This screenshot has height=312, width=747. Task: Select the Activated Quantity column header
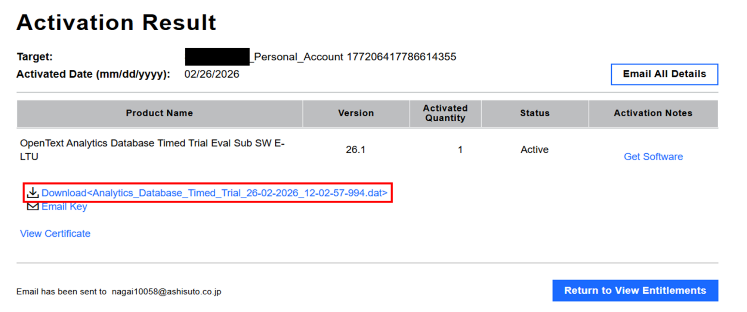coord(445,113)
